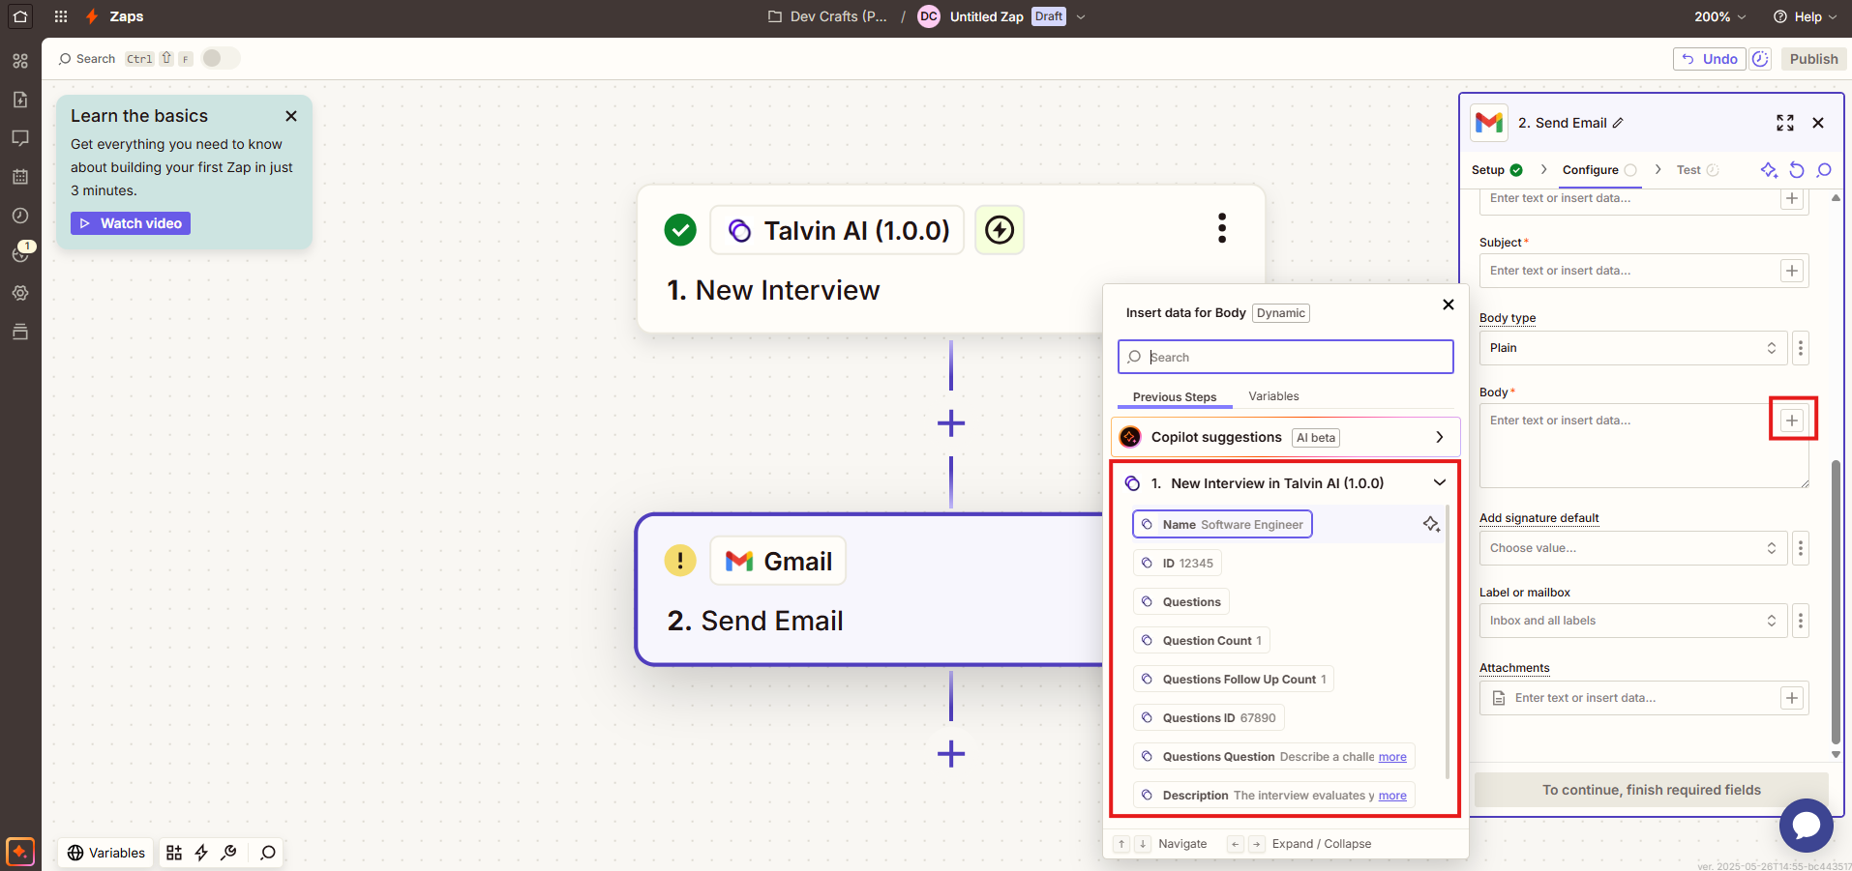Open the Label or mailbox dropdown

click(x=1633, y=621)
